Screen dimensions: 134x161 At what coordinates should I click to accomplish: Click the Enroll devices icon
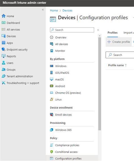[x=51, y=115]
